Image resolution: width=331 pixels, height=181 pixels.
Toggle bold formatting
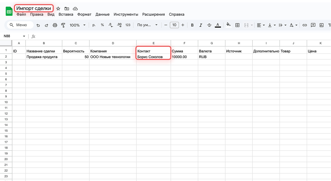pyautogui.click(x=192, y=25)
